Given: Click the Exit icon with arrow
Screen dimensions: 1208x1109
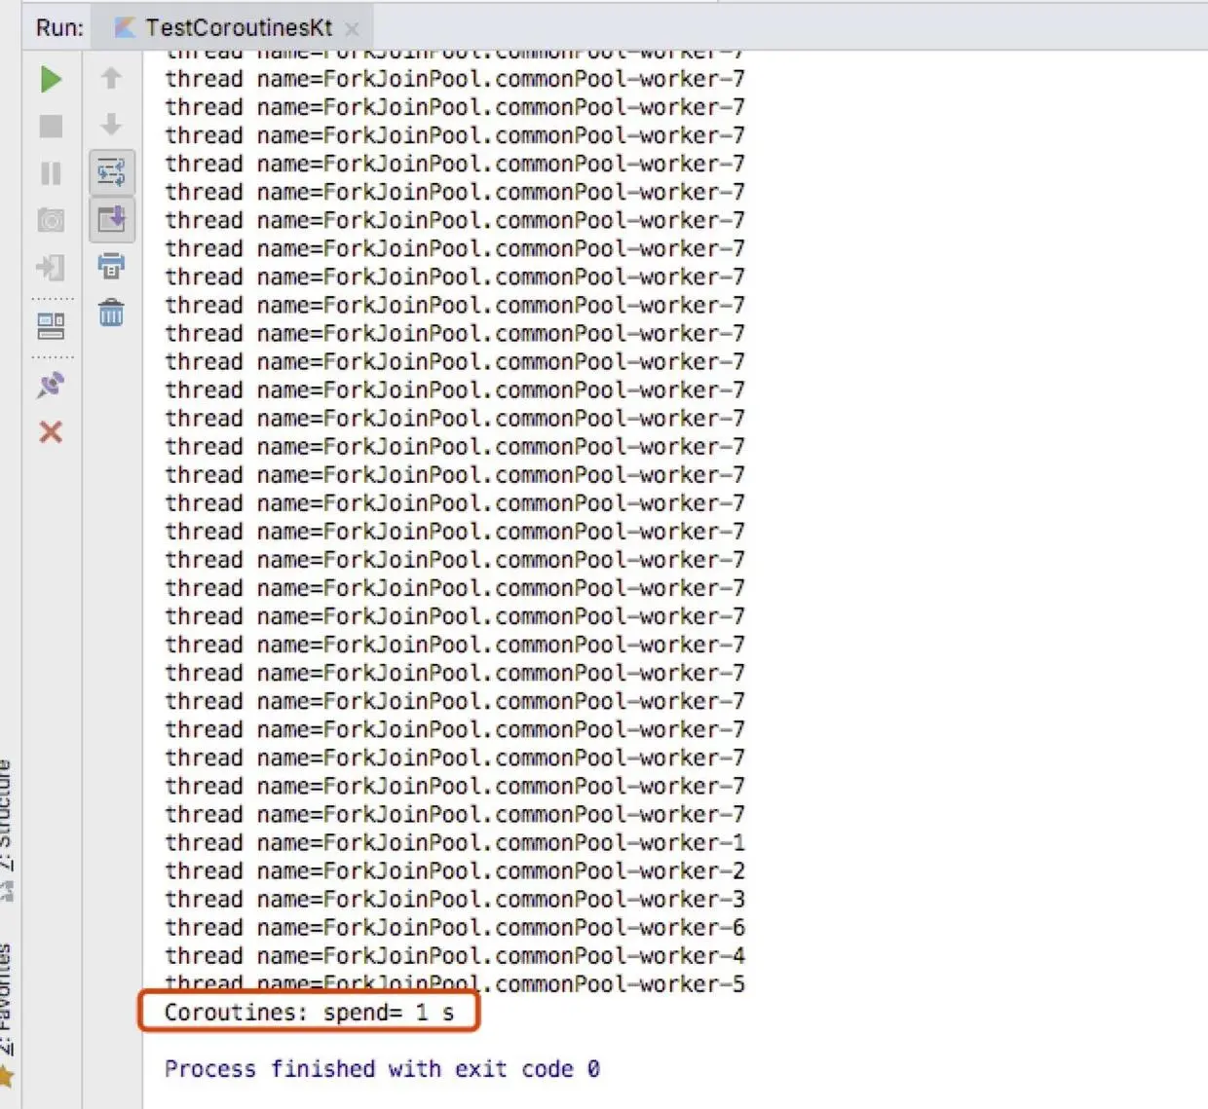Looking at the screenshot, I should [x=52, y=267].
